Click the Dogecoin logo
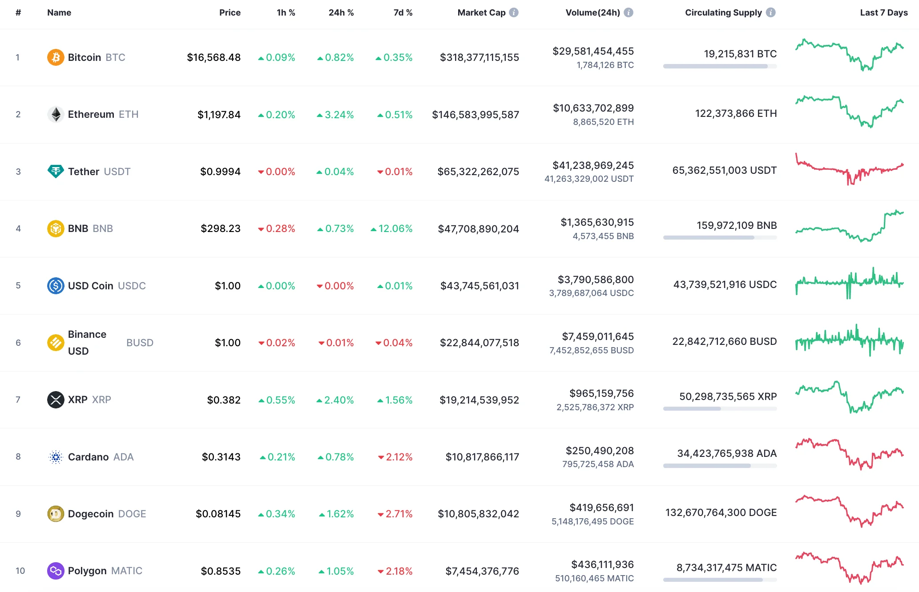Viewport: 919px width, 592px height. point(55,513)
